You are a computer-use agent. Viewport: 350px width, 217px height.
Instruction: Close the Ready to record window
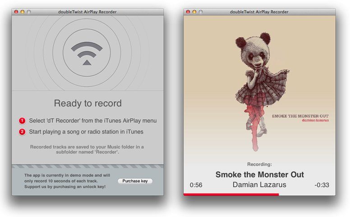(17, 12)
